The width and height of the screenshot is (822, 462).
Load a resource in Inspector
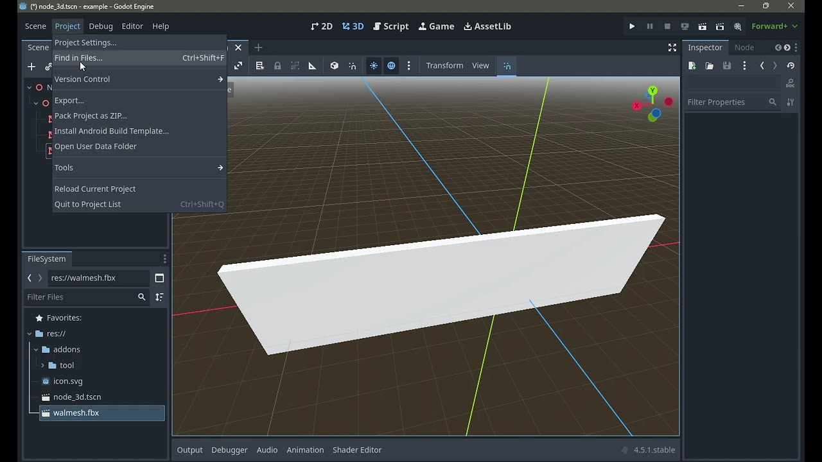point(710,65)
